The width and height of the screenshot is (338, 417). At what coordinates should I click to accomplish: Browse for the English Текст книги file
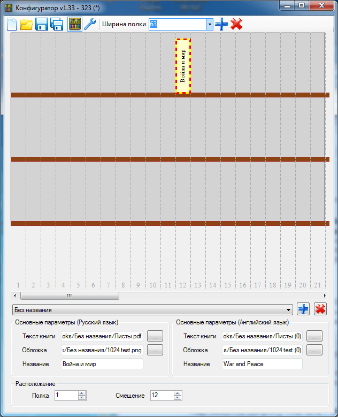tap(314, 336)
